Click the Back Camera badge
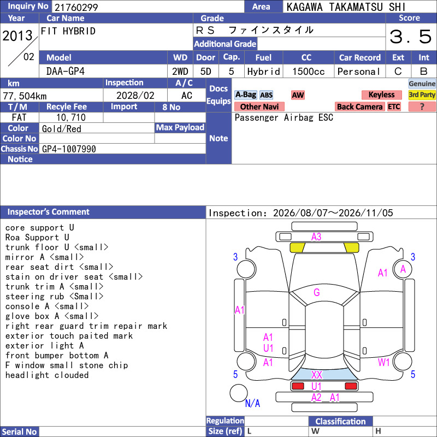The width and height of the screenshot is (437, 437). pos(359,107)
